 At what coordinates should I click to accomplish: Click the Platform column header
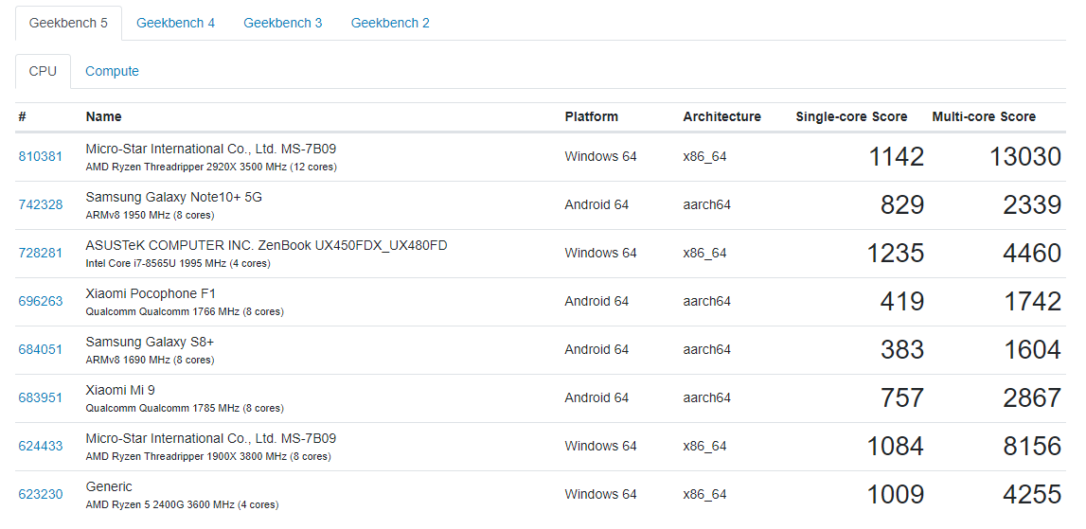[592, 117]
